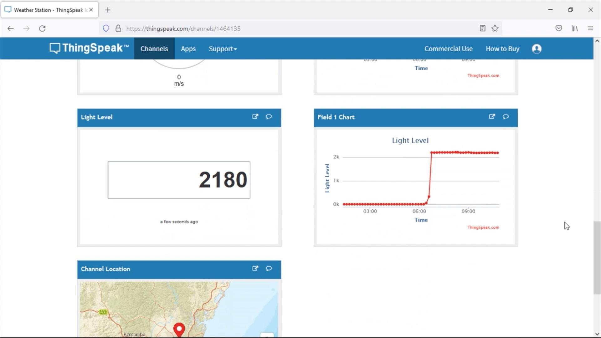601x338 pixels.
Task: Click the channel location map pin
Action: 178,328
